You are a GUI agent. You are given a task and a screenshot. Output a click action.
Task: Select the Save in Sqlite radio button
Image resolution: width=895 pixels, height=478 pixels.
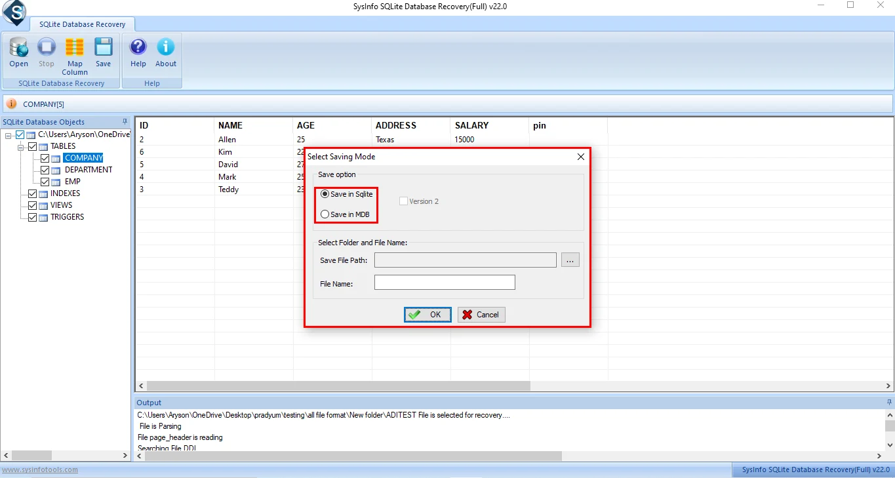click(325, 193)
